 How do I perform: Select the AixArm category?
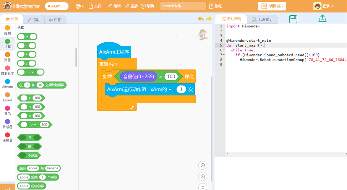pos(7,84)
